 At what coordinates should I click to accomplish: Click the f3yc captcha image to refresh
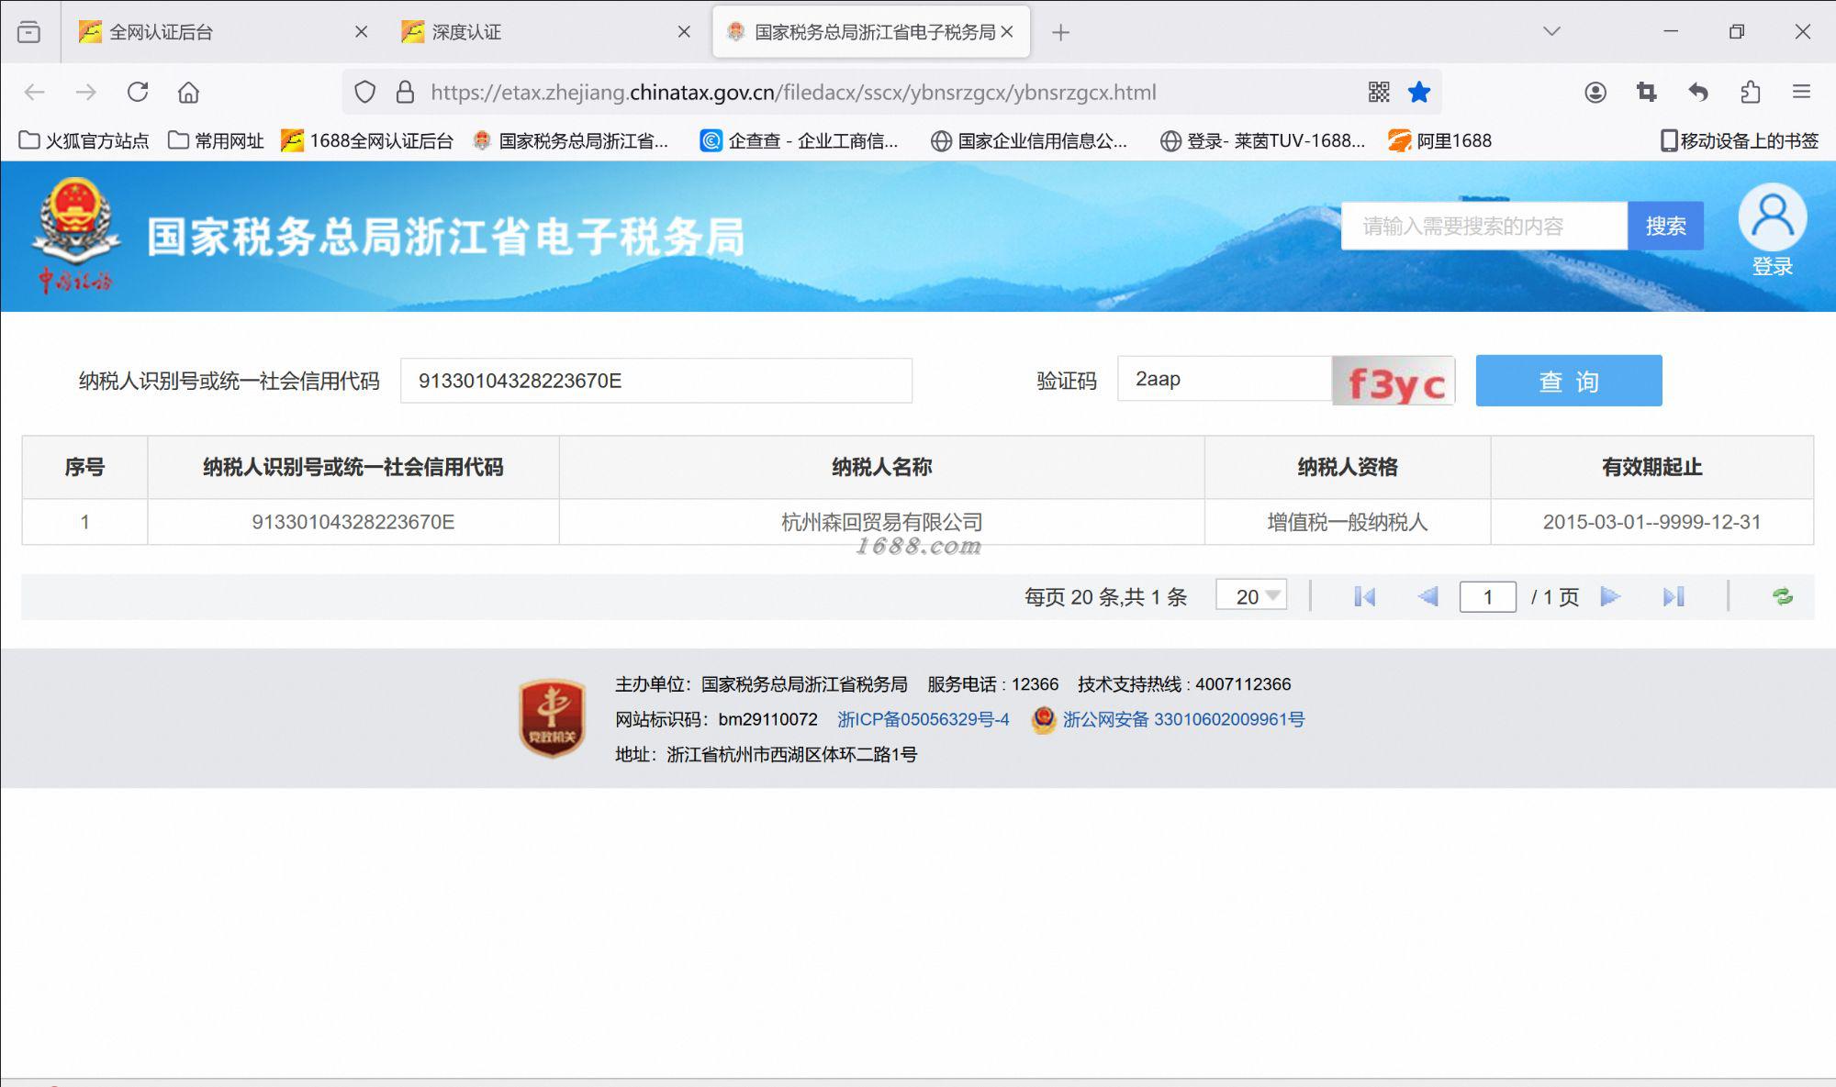(x=1394, y=381)
